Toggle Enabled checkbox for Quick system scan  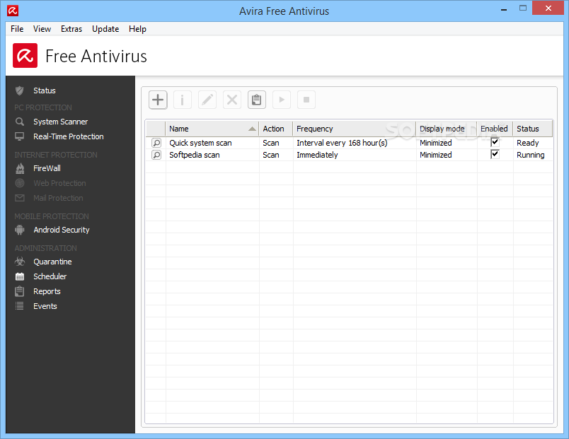click(x=495, y=142)
